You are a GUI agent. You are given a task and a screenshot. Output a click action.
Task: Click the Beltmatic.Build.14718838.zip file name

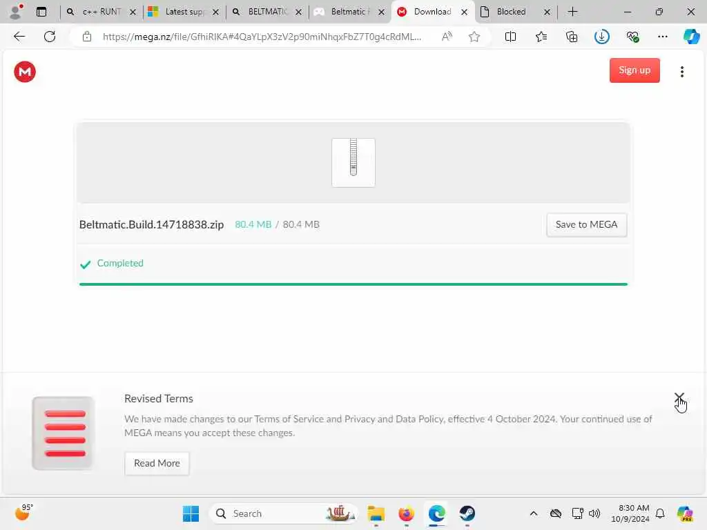pos(151,224)
